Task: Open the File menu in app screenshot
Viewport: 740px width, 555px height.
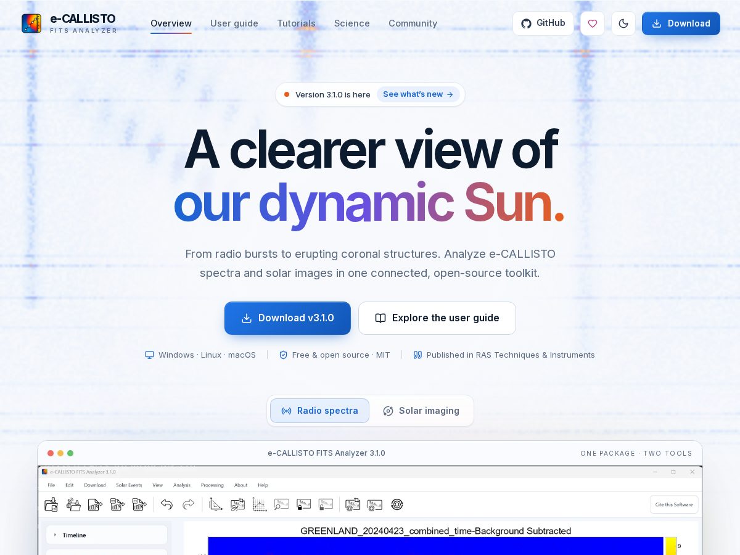Action: click(52, 485)
